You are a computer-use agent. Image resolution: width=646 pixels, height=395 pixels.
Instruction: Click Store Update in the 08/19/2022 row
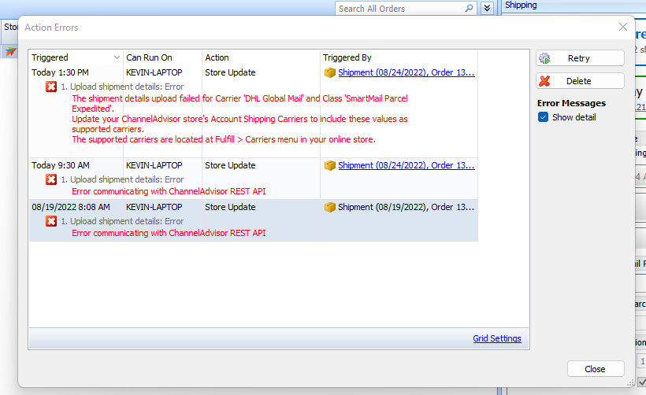coord(230,207)
